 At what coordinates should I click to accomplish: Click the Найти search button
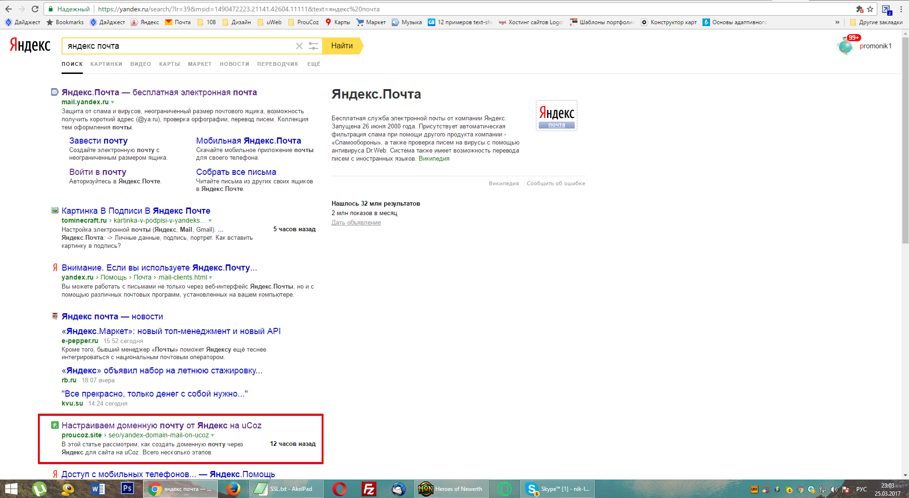(342, 46)
